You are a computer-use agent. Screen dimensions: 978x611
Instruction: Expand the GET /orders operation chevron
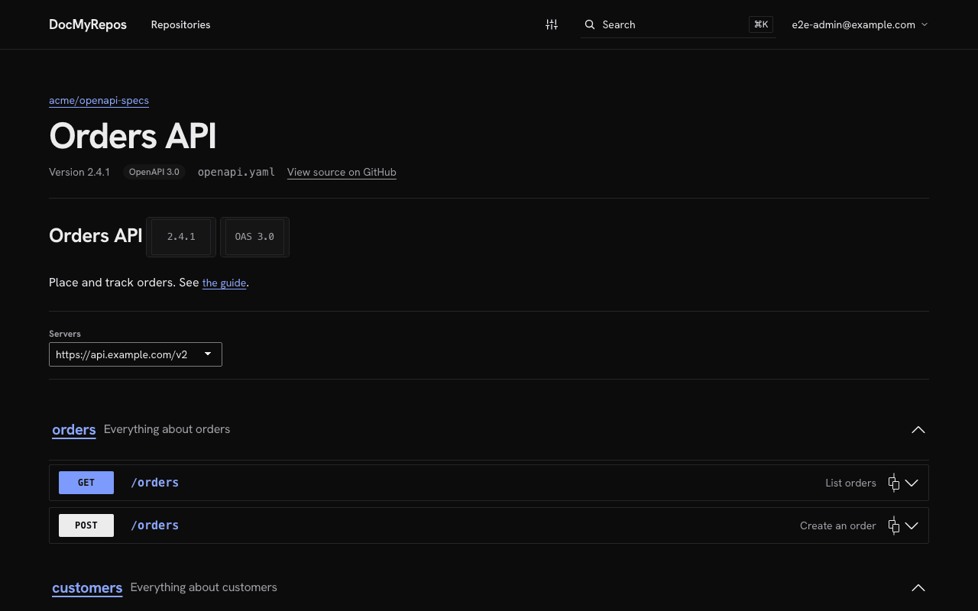pyautogui.click(x=912, y=483)
